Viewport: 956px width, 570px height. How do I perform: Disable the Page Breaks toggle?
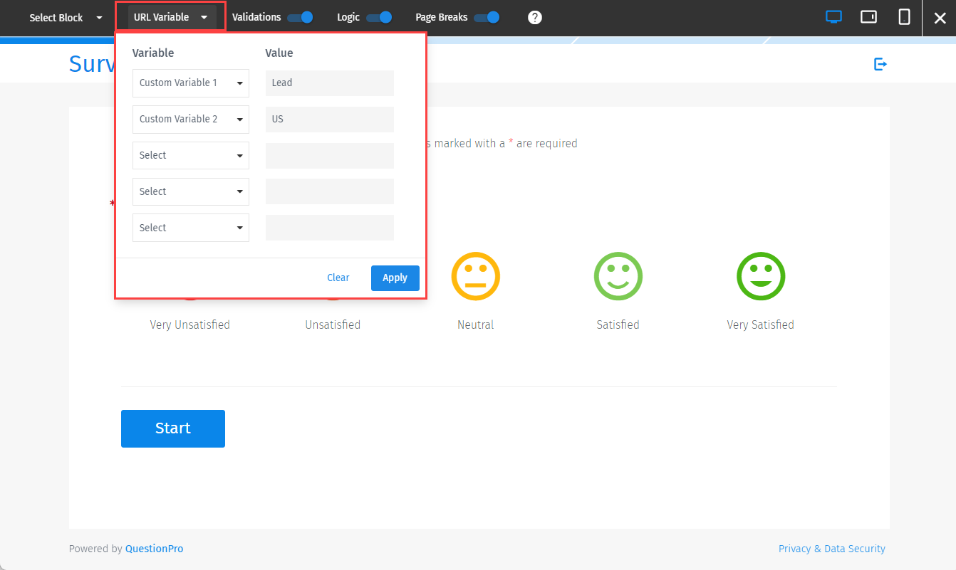pos(487,17)
